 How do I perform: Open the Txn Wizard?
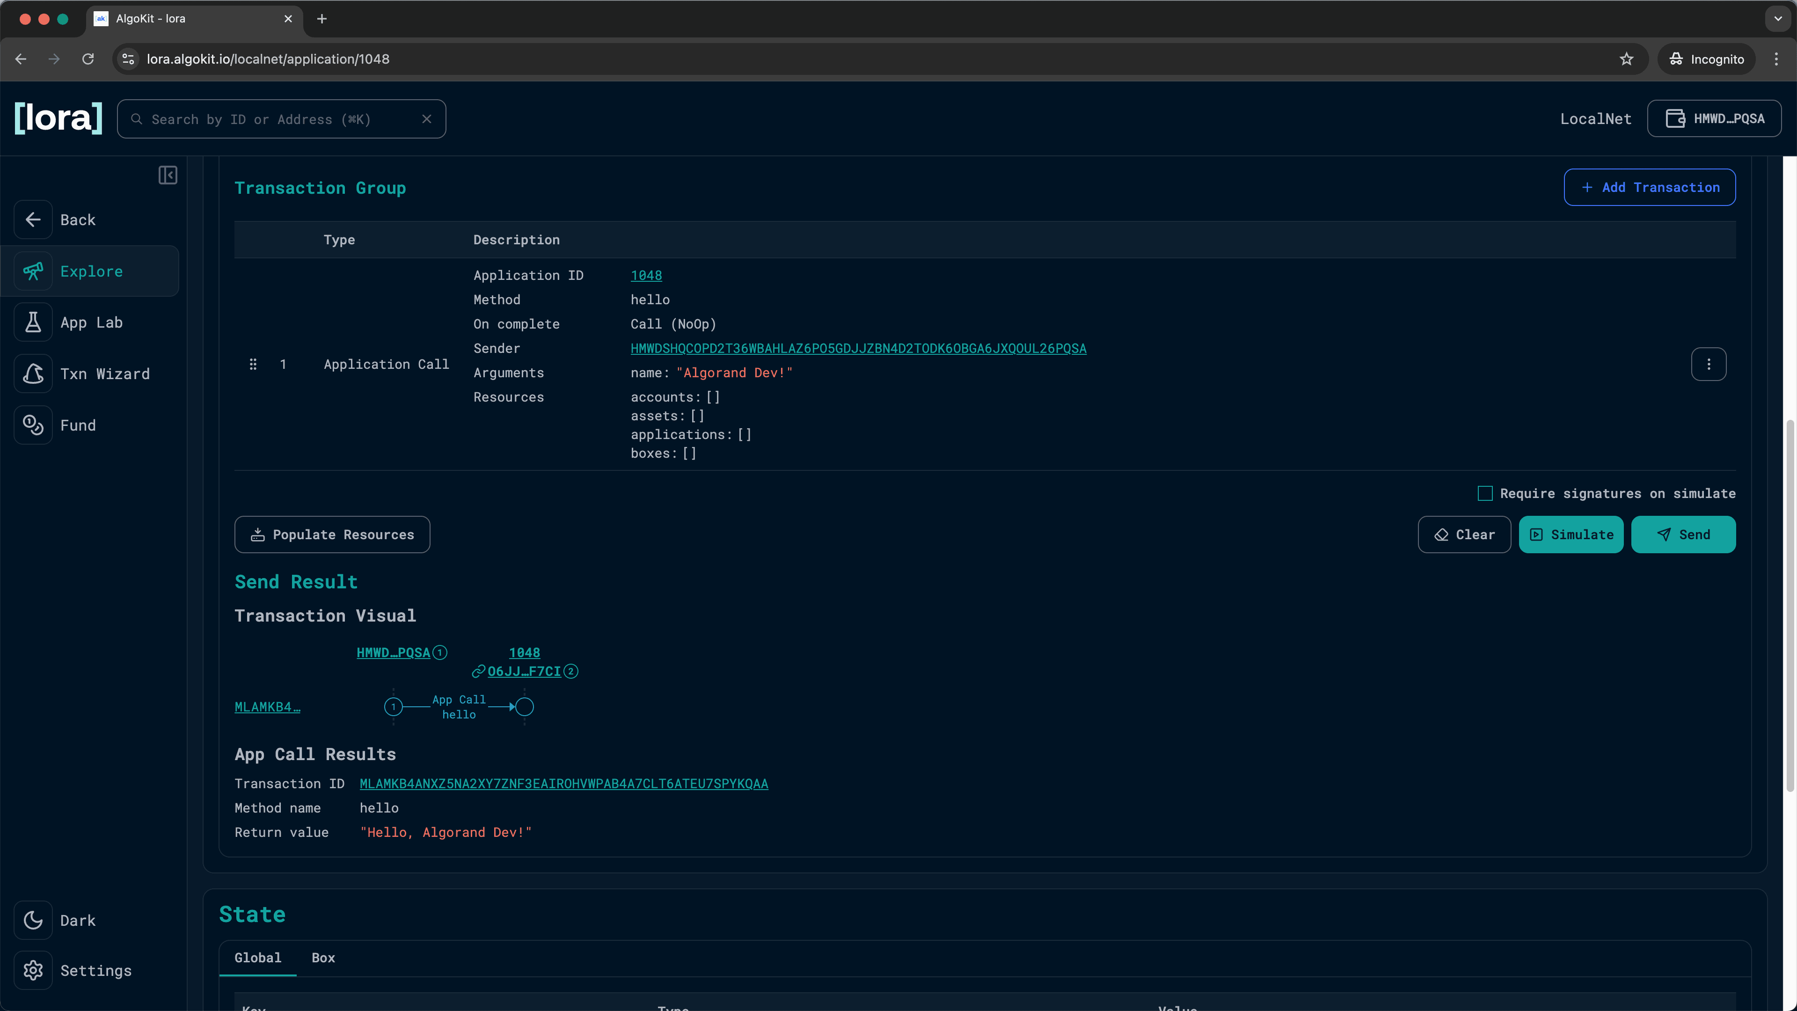[x=105, y=374]
